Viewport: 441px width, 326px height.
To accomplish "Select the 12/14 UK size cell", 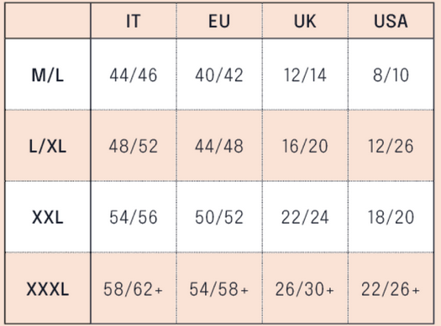I will click(305, 75).
